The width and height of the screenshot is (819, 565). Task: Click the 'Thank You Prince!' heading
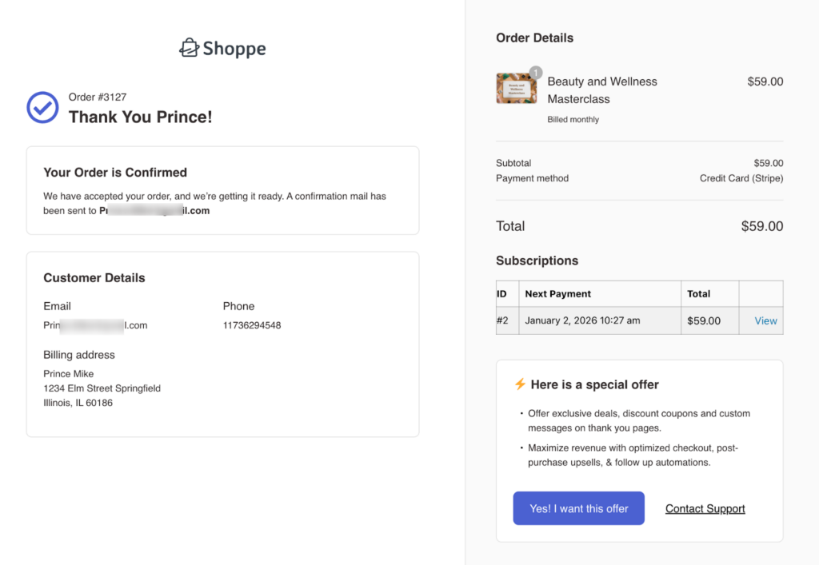coord(140,117)
